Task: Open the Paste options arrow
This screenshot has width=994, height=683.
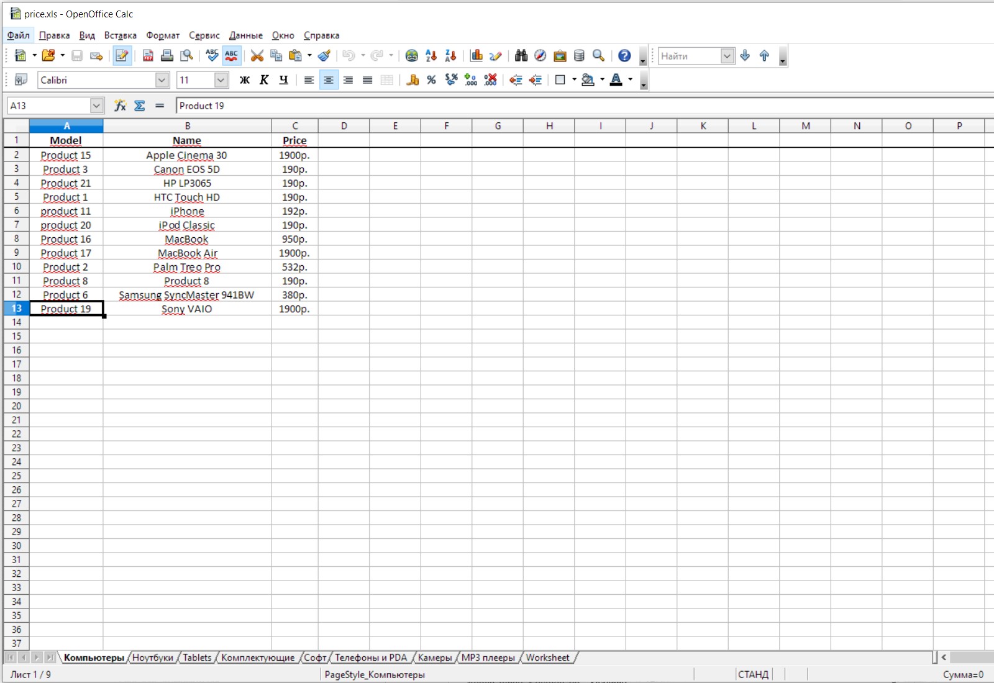Action: pos(309,56)
